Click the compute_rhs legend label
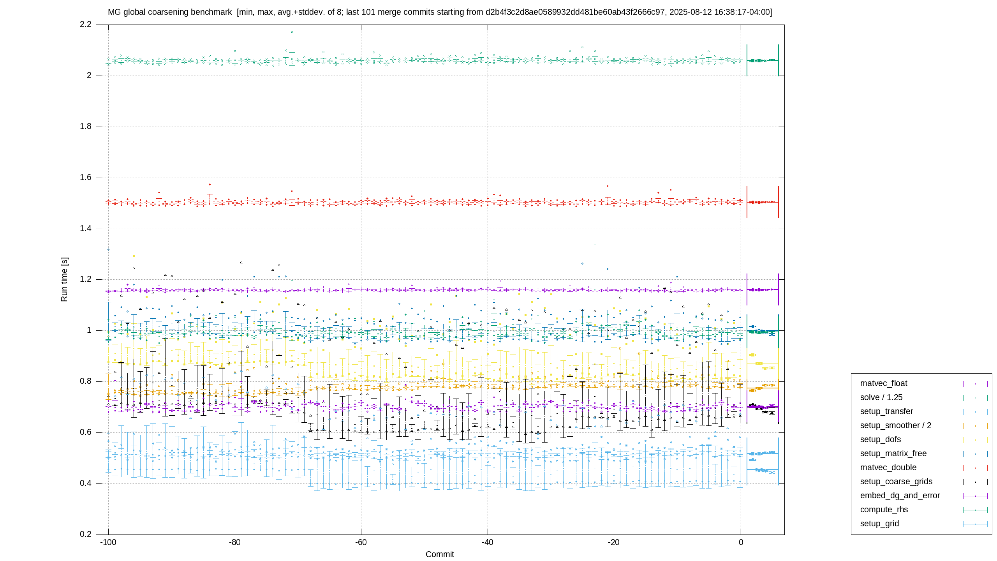997x561 pixels. click(x=884, y=510)
